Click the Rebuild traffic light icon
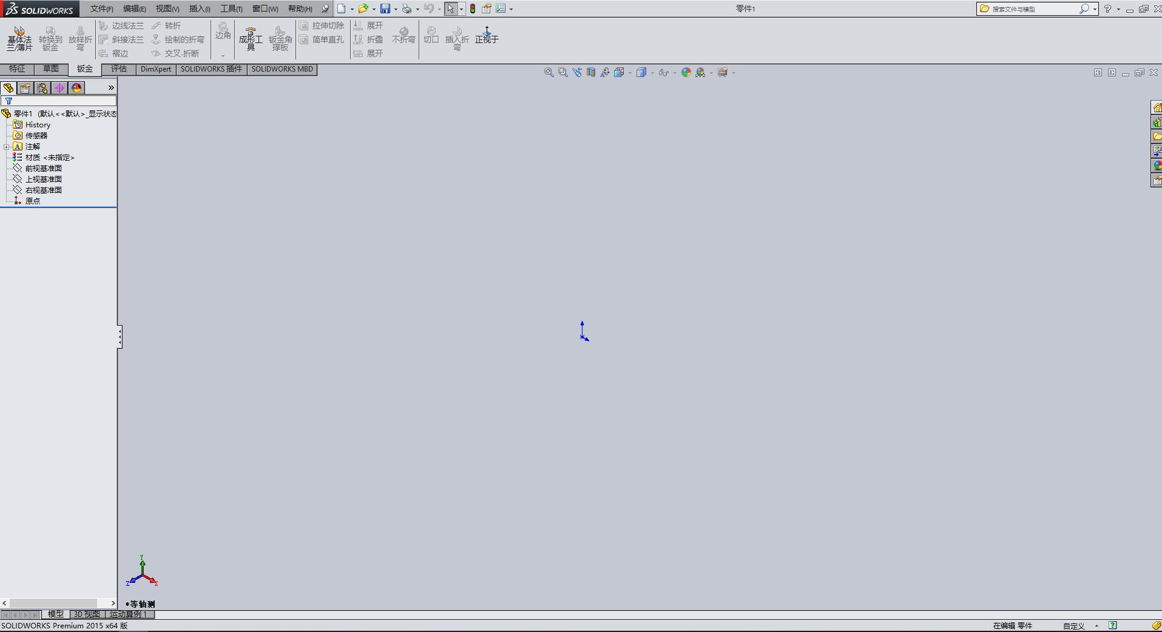Viewport: 1162px width, 632px height. [473, 8]
